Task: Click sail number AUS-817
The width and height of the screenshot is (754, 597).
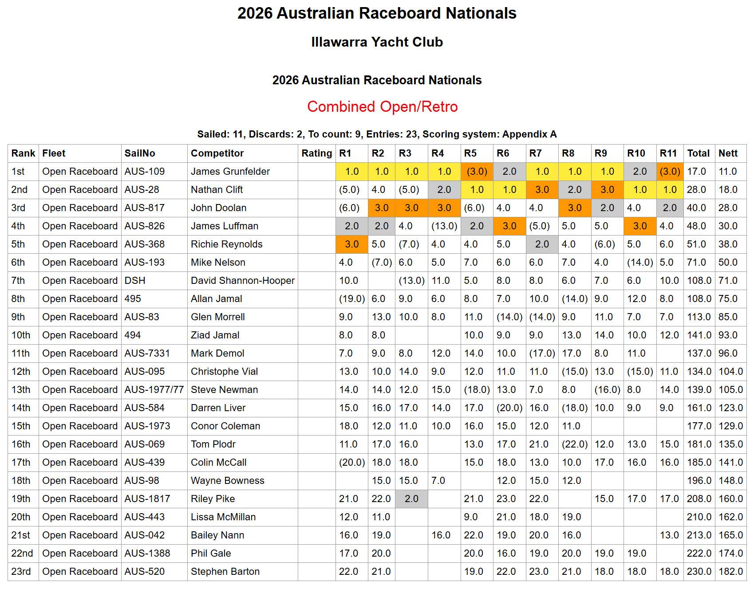Action: point(144,208)
